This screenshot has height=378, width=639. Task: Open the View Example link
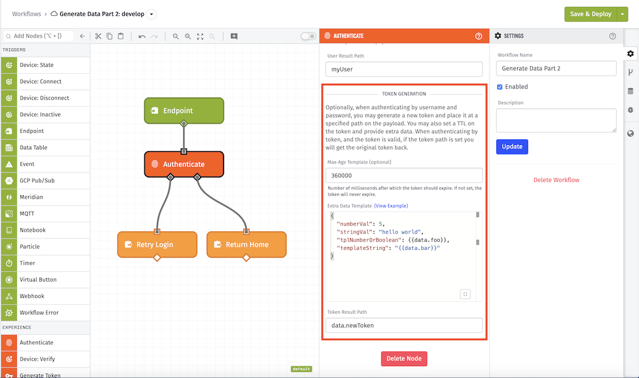point(390,206)
